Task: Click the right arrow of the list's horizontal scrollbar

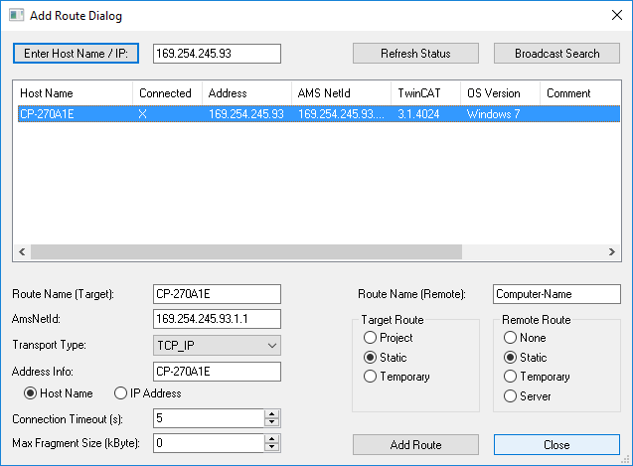Action: [x=612, y=252]
